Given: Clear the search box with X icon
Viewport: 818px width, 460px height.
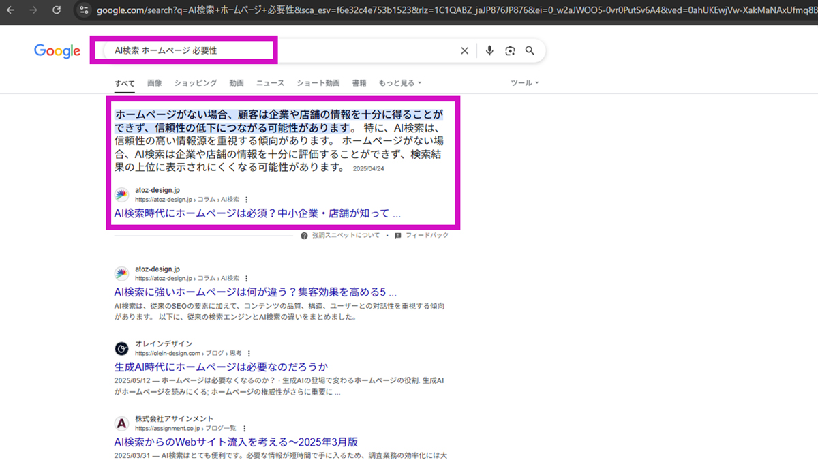Looking at the screenshot, I should [465, 50].
